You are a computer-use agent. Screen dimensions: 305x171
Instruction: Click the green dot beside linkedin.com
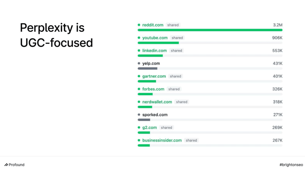click(x=139, y=51)
